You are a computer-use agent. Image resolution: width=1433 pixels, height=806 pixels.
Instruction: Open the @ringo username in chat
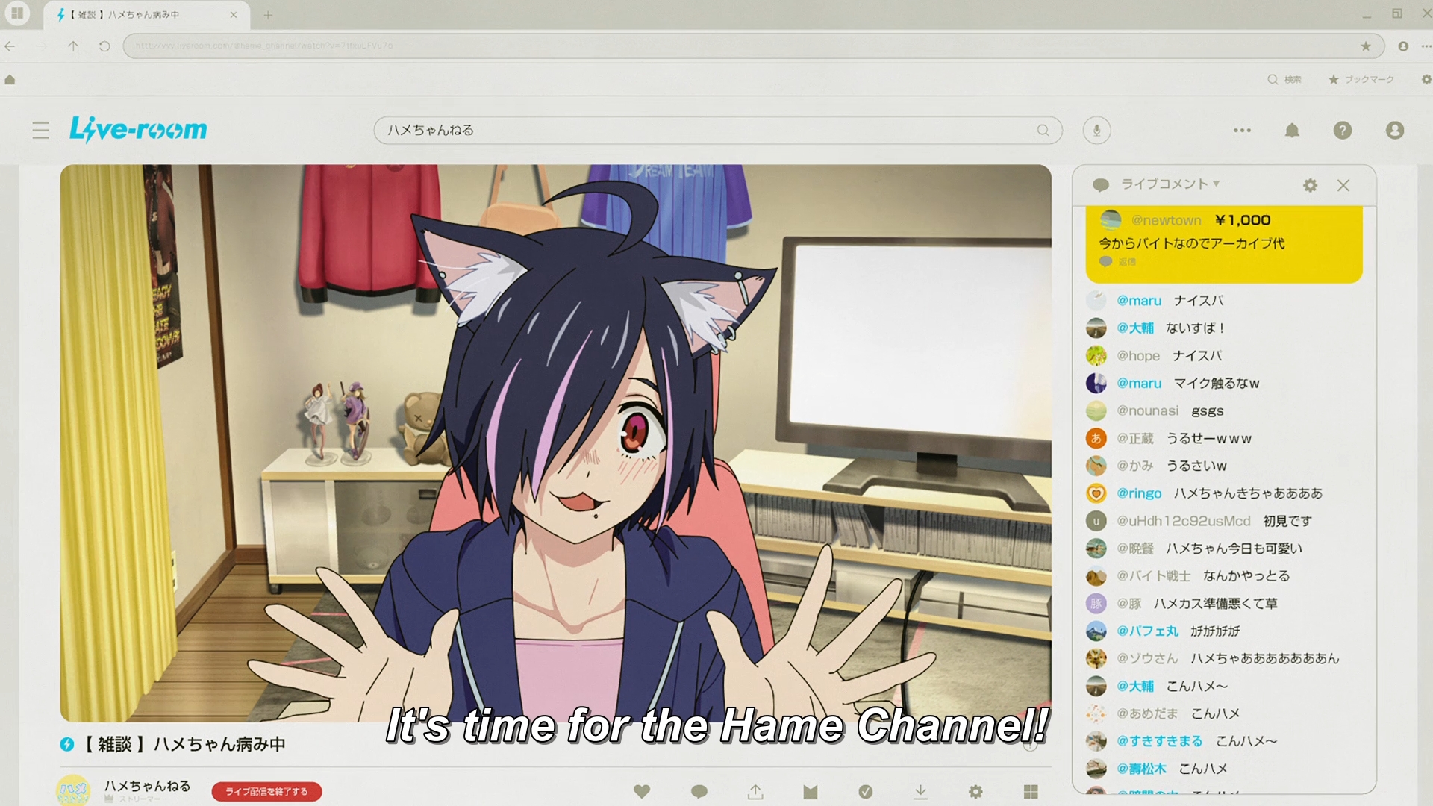click(x=1139, y=493)
